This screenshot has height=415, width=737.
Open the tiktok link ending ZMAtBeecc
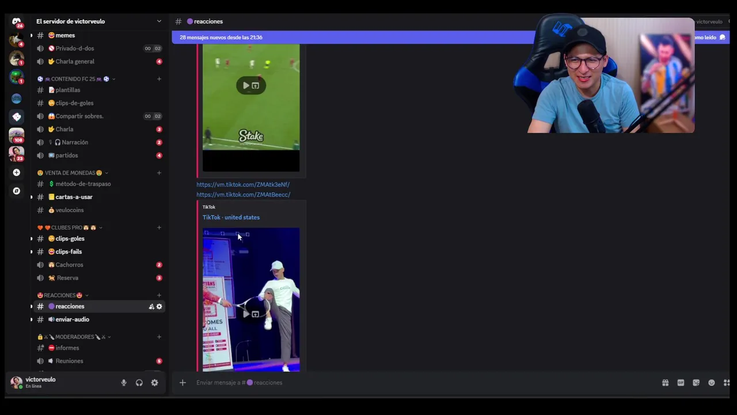pyautogui.click(x=243, y=195)
